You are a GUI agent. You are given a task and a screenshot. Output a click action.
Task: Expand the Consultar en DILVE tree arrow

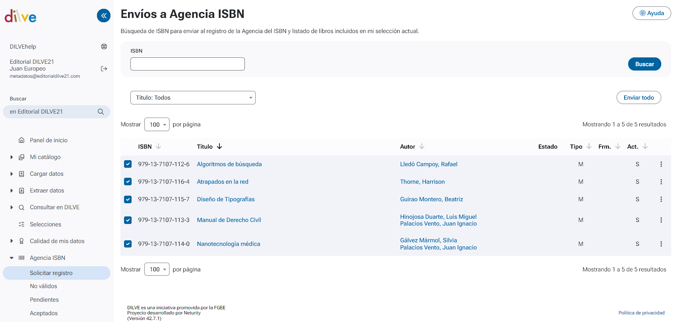(12, 207)
